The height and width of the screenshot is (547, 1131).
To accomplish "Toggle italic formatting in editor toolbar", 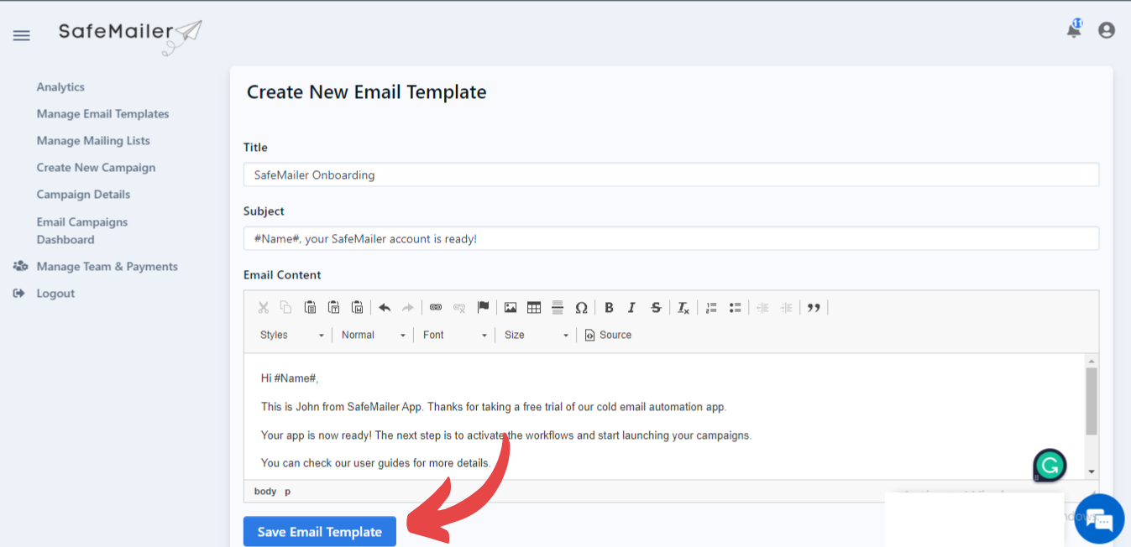I will pos(632,308).
